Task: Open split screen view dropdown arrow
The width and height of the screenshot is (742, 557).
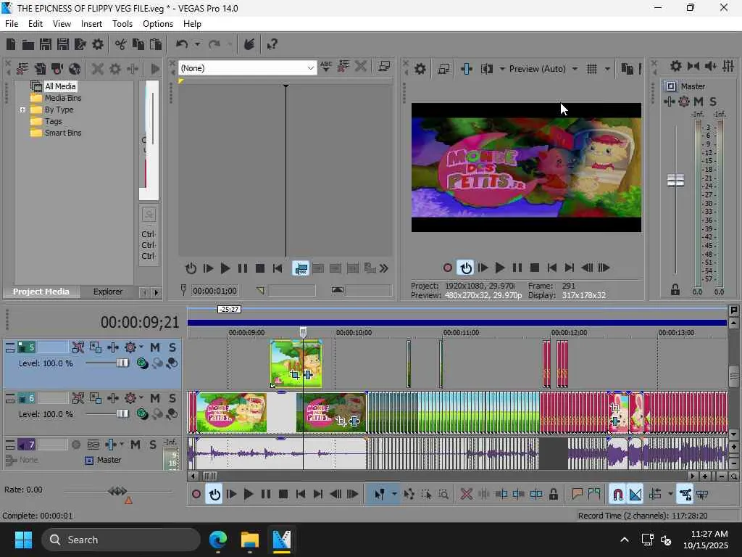Action: pyautogui.click(x=502, y=69)
